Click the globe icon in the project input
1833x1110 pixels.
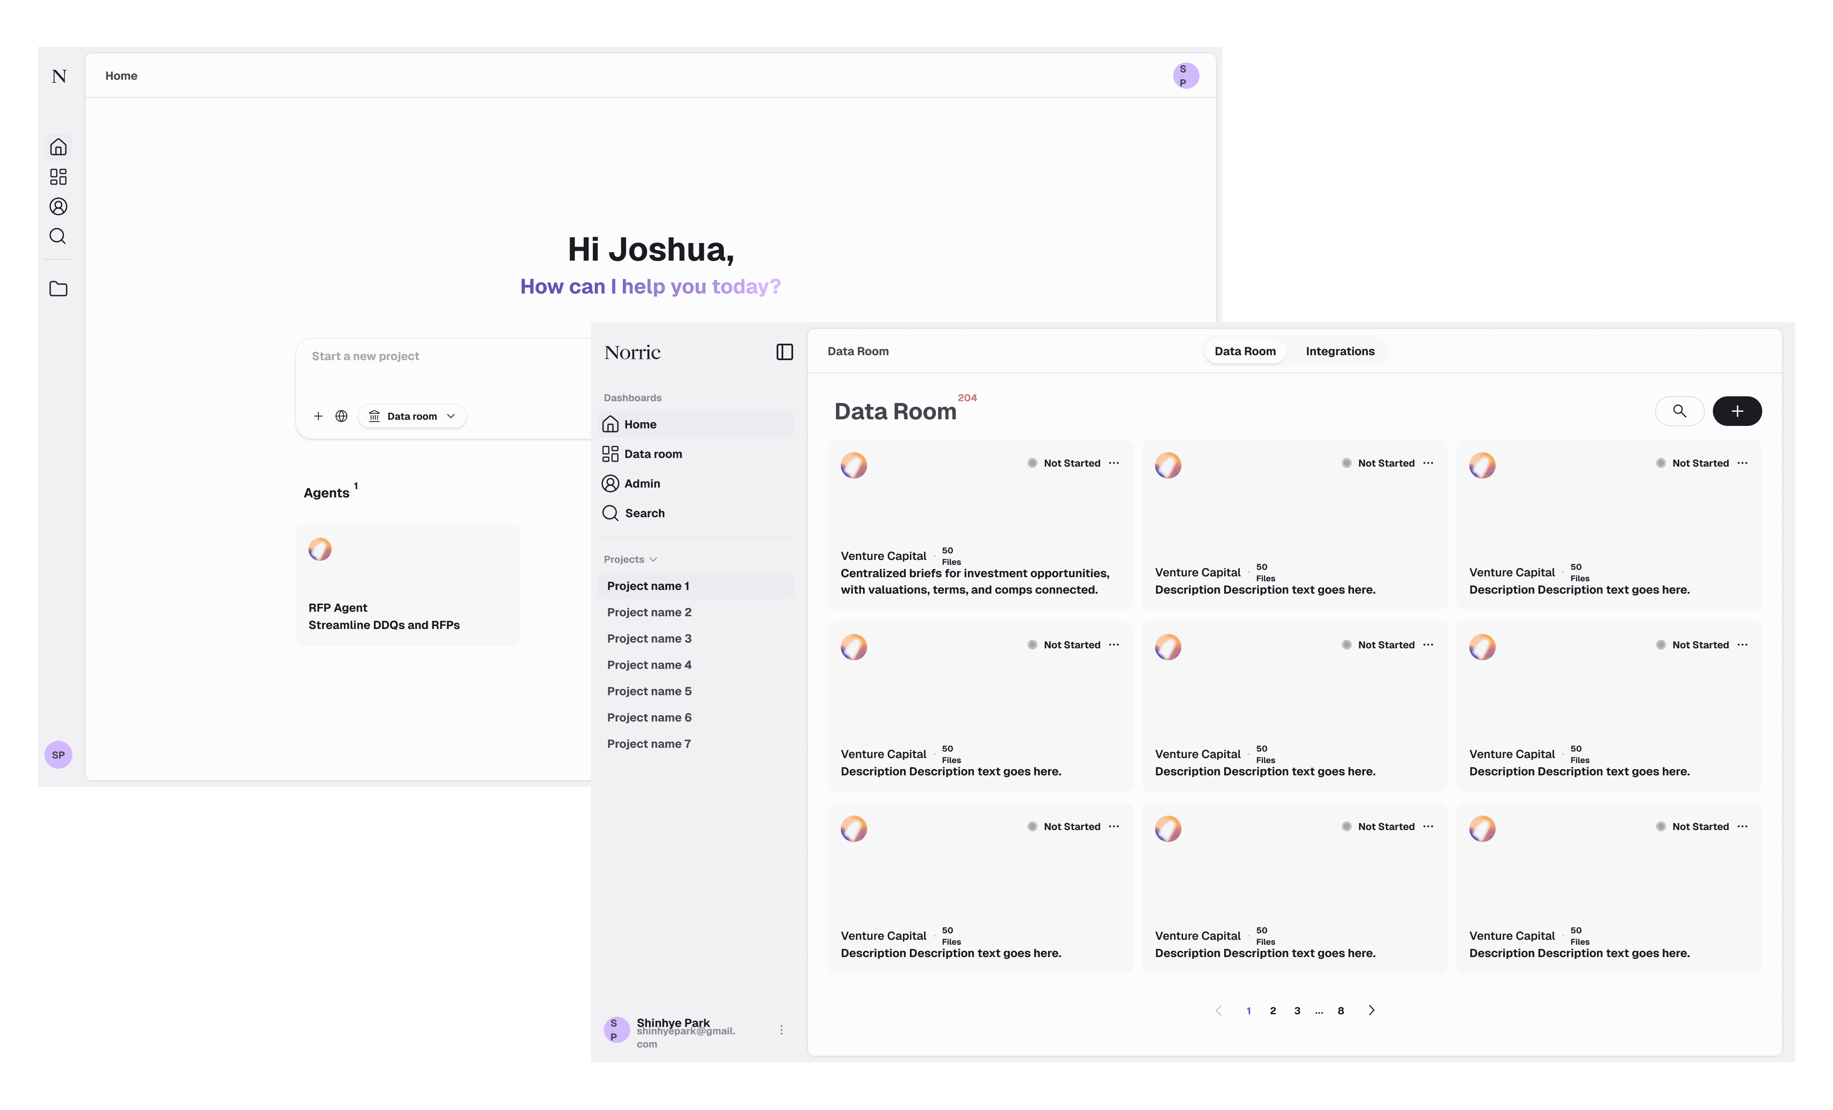[x=341, y=416]
